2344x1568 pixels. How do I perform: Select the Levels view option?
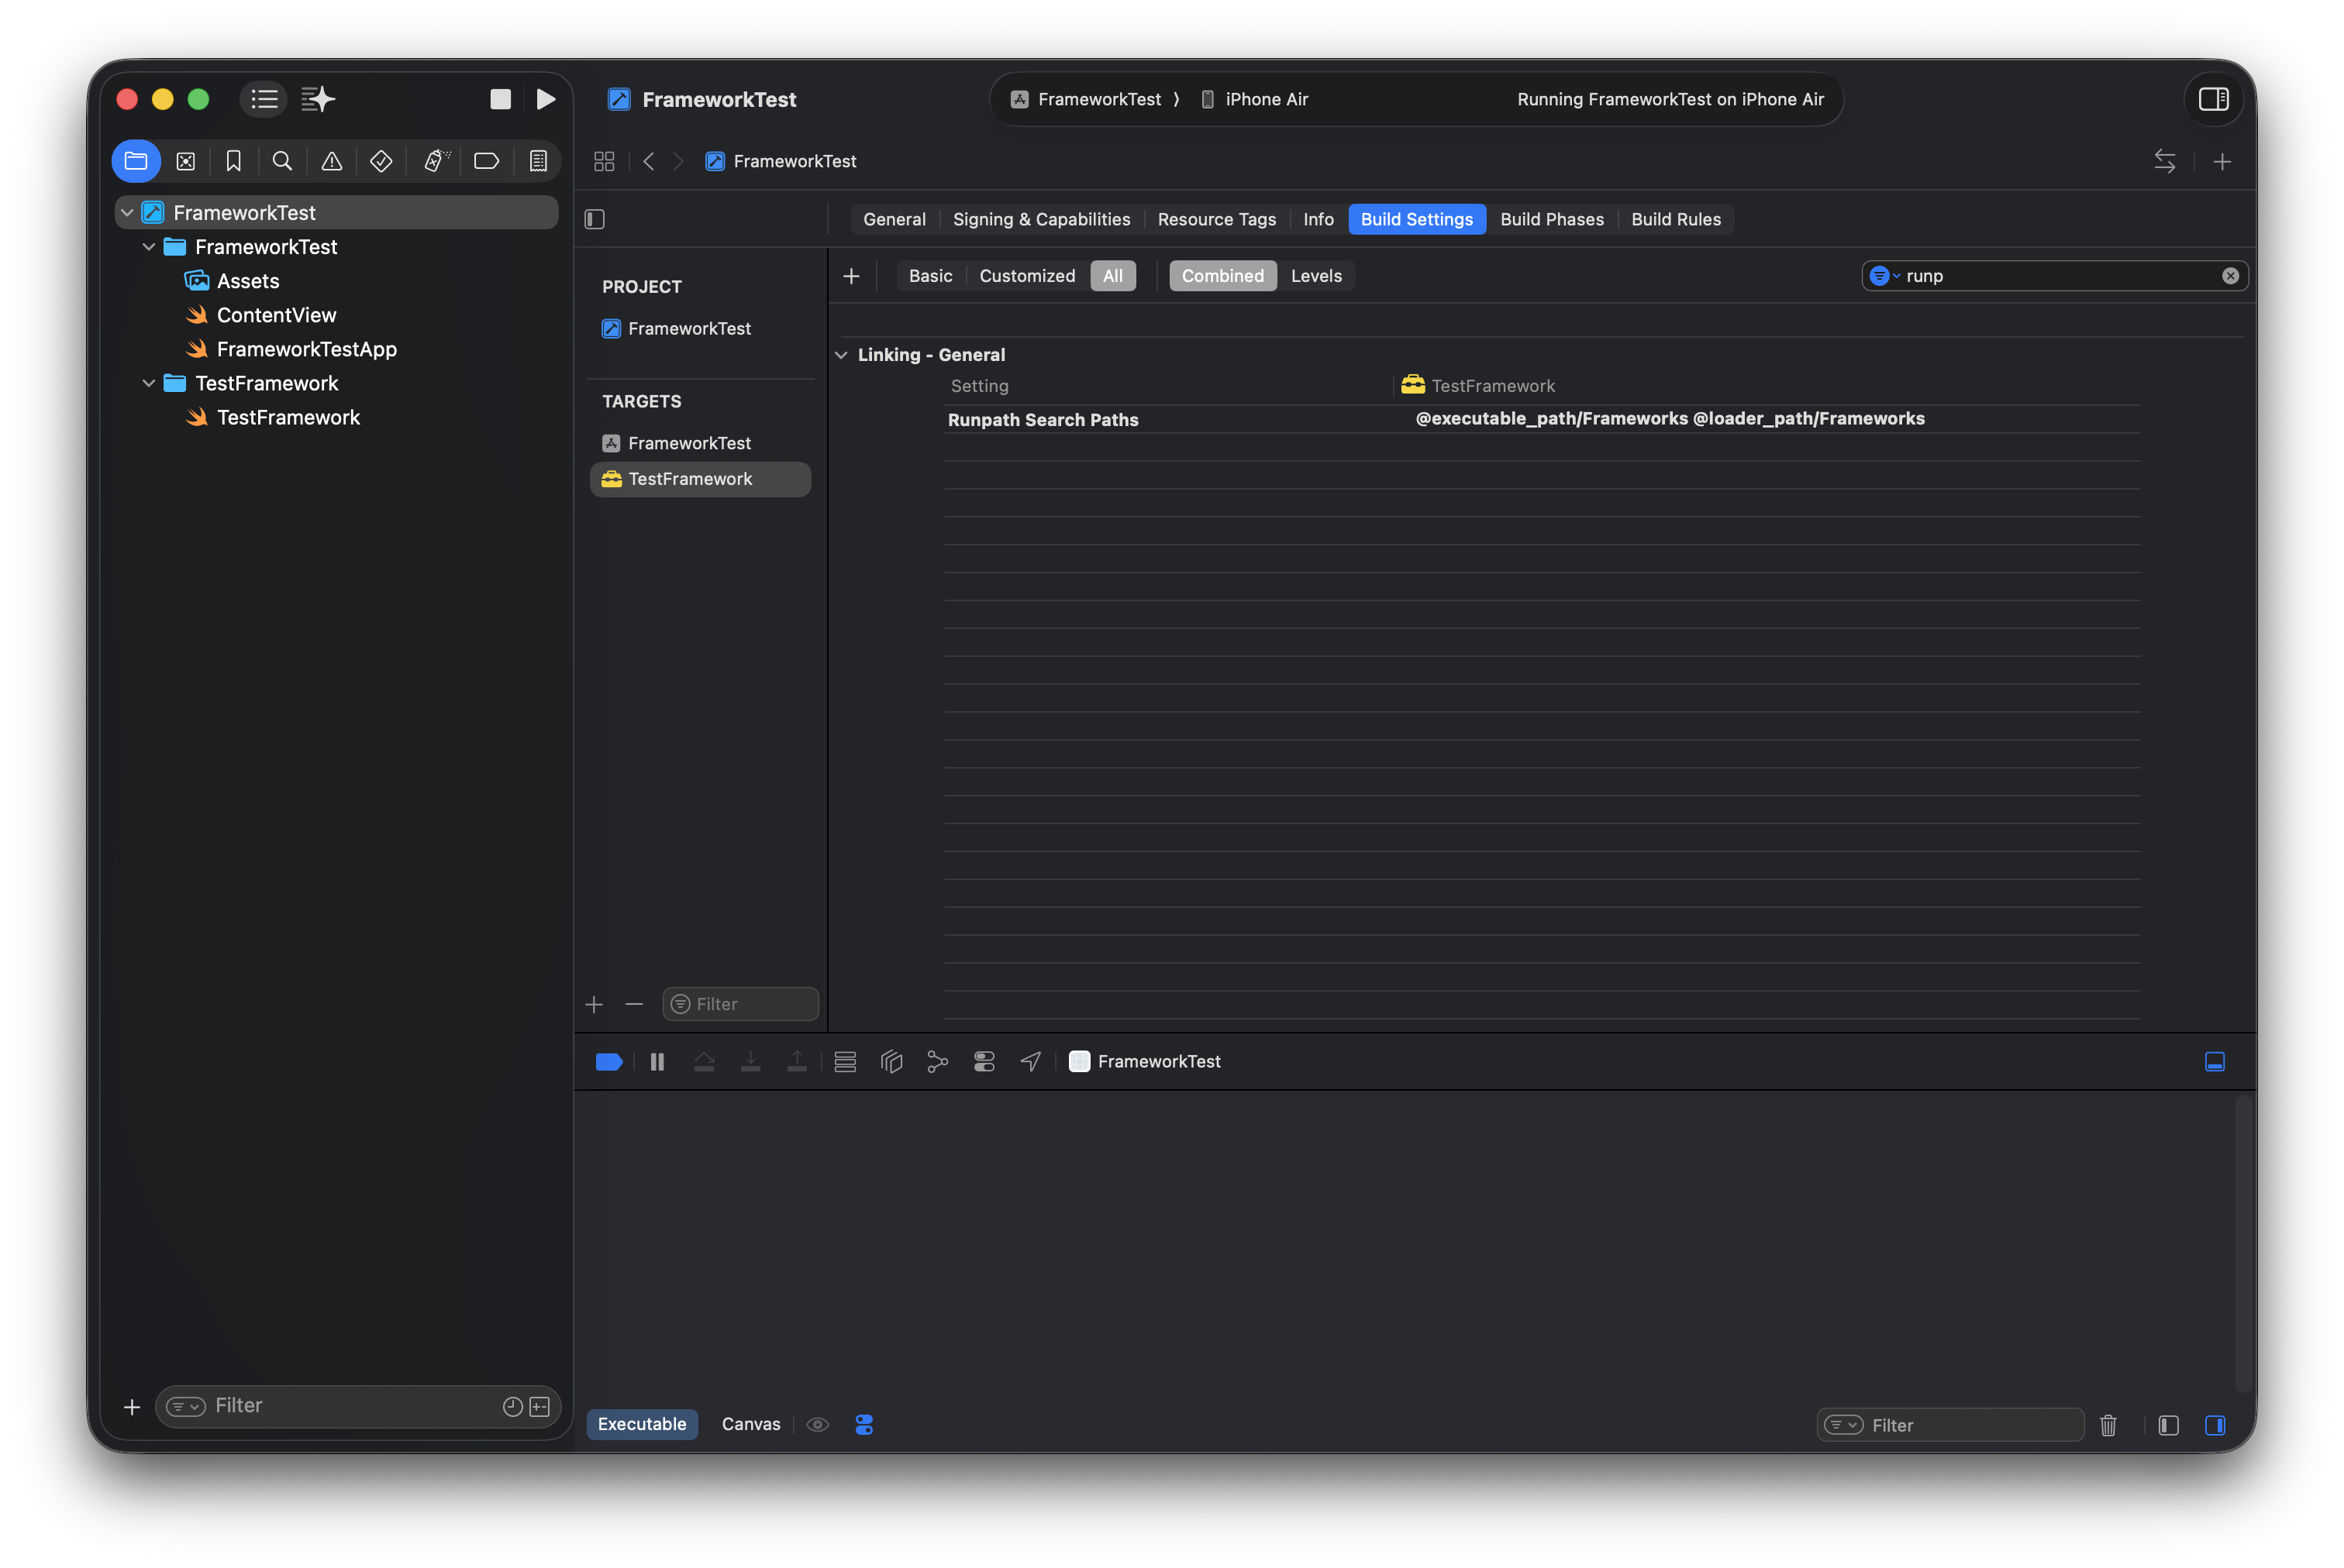coord(1315,276)
